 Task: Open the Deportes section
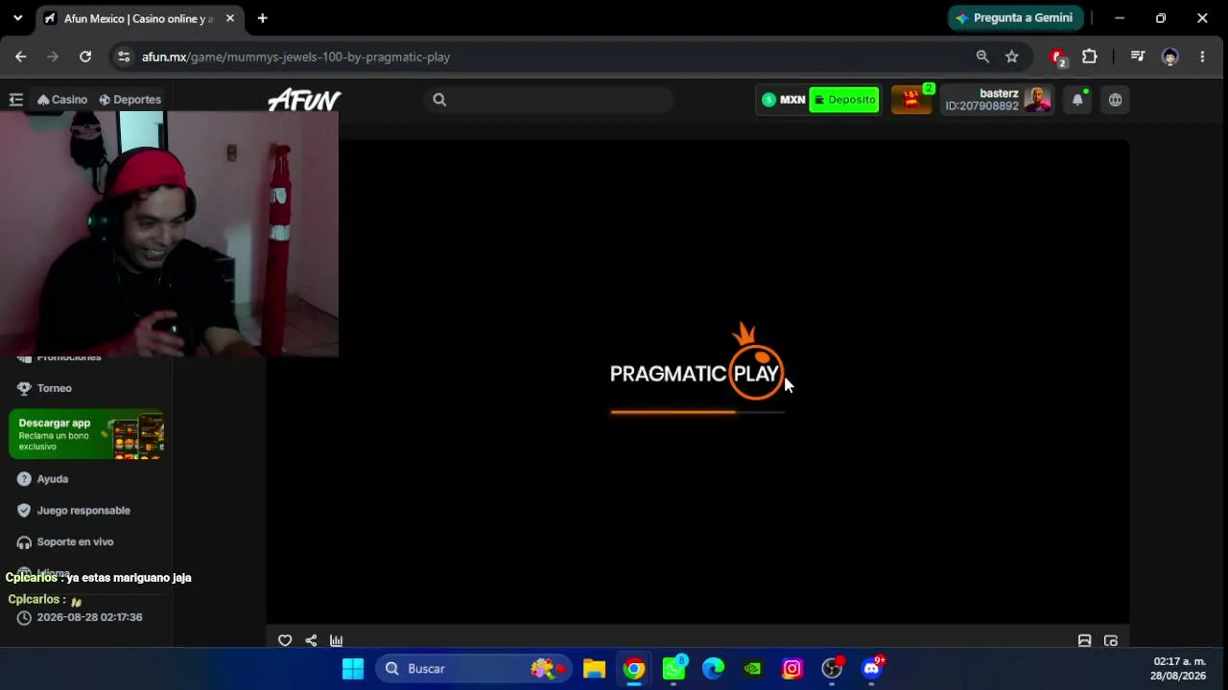(x=130, y=100)
